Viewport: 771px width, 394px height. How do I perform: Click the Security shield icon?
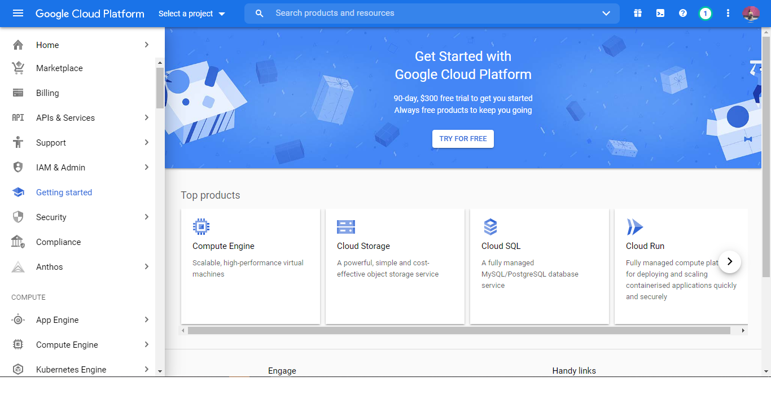pyautogui.click(x=18, y=217)
